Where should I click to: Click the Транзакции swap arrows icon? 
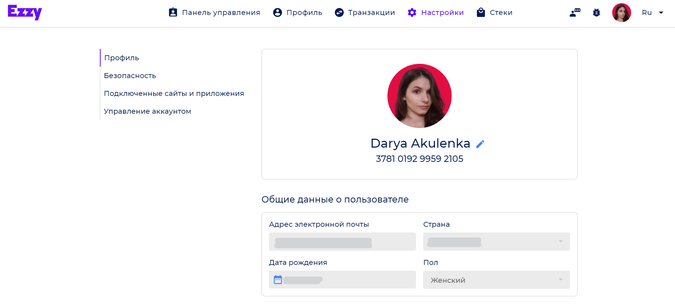click(339, 12)
